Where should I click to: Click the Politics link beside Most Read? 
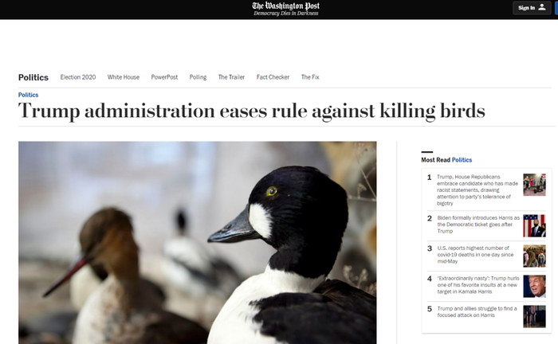462,160
